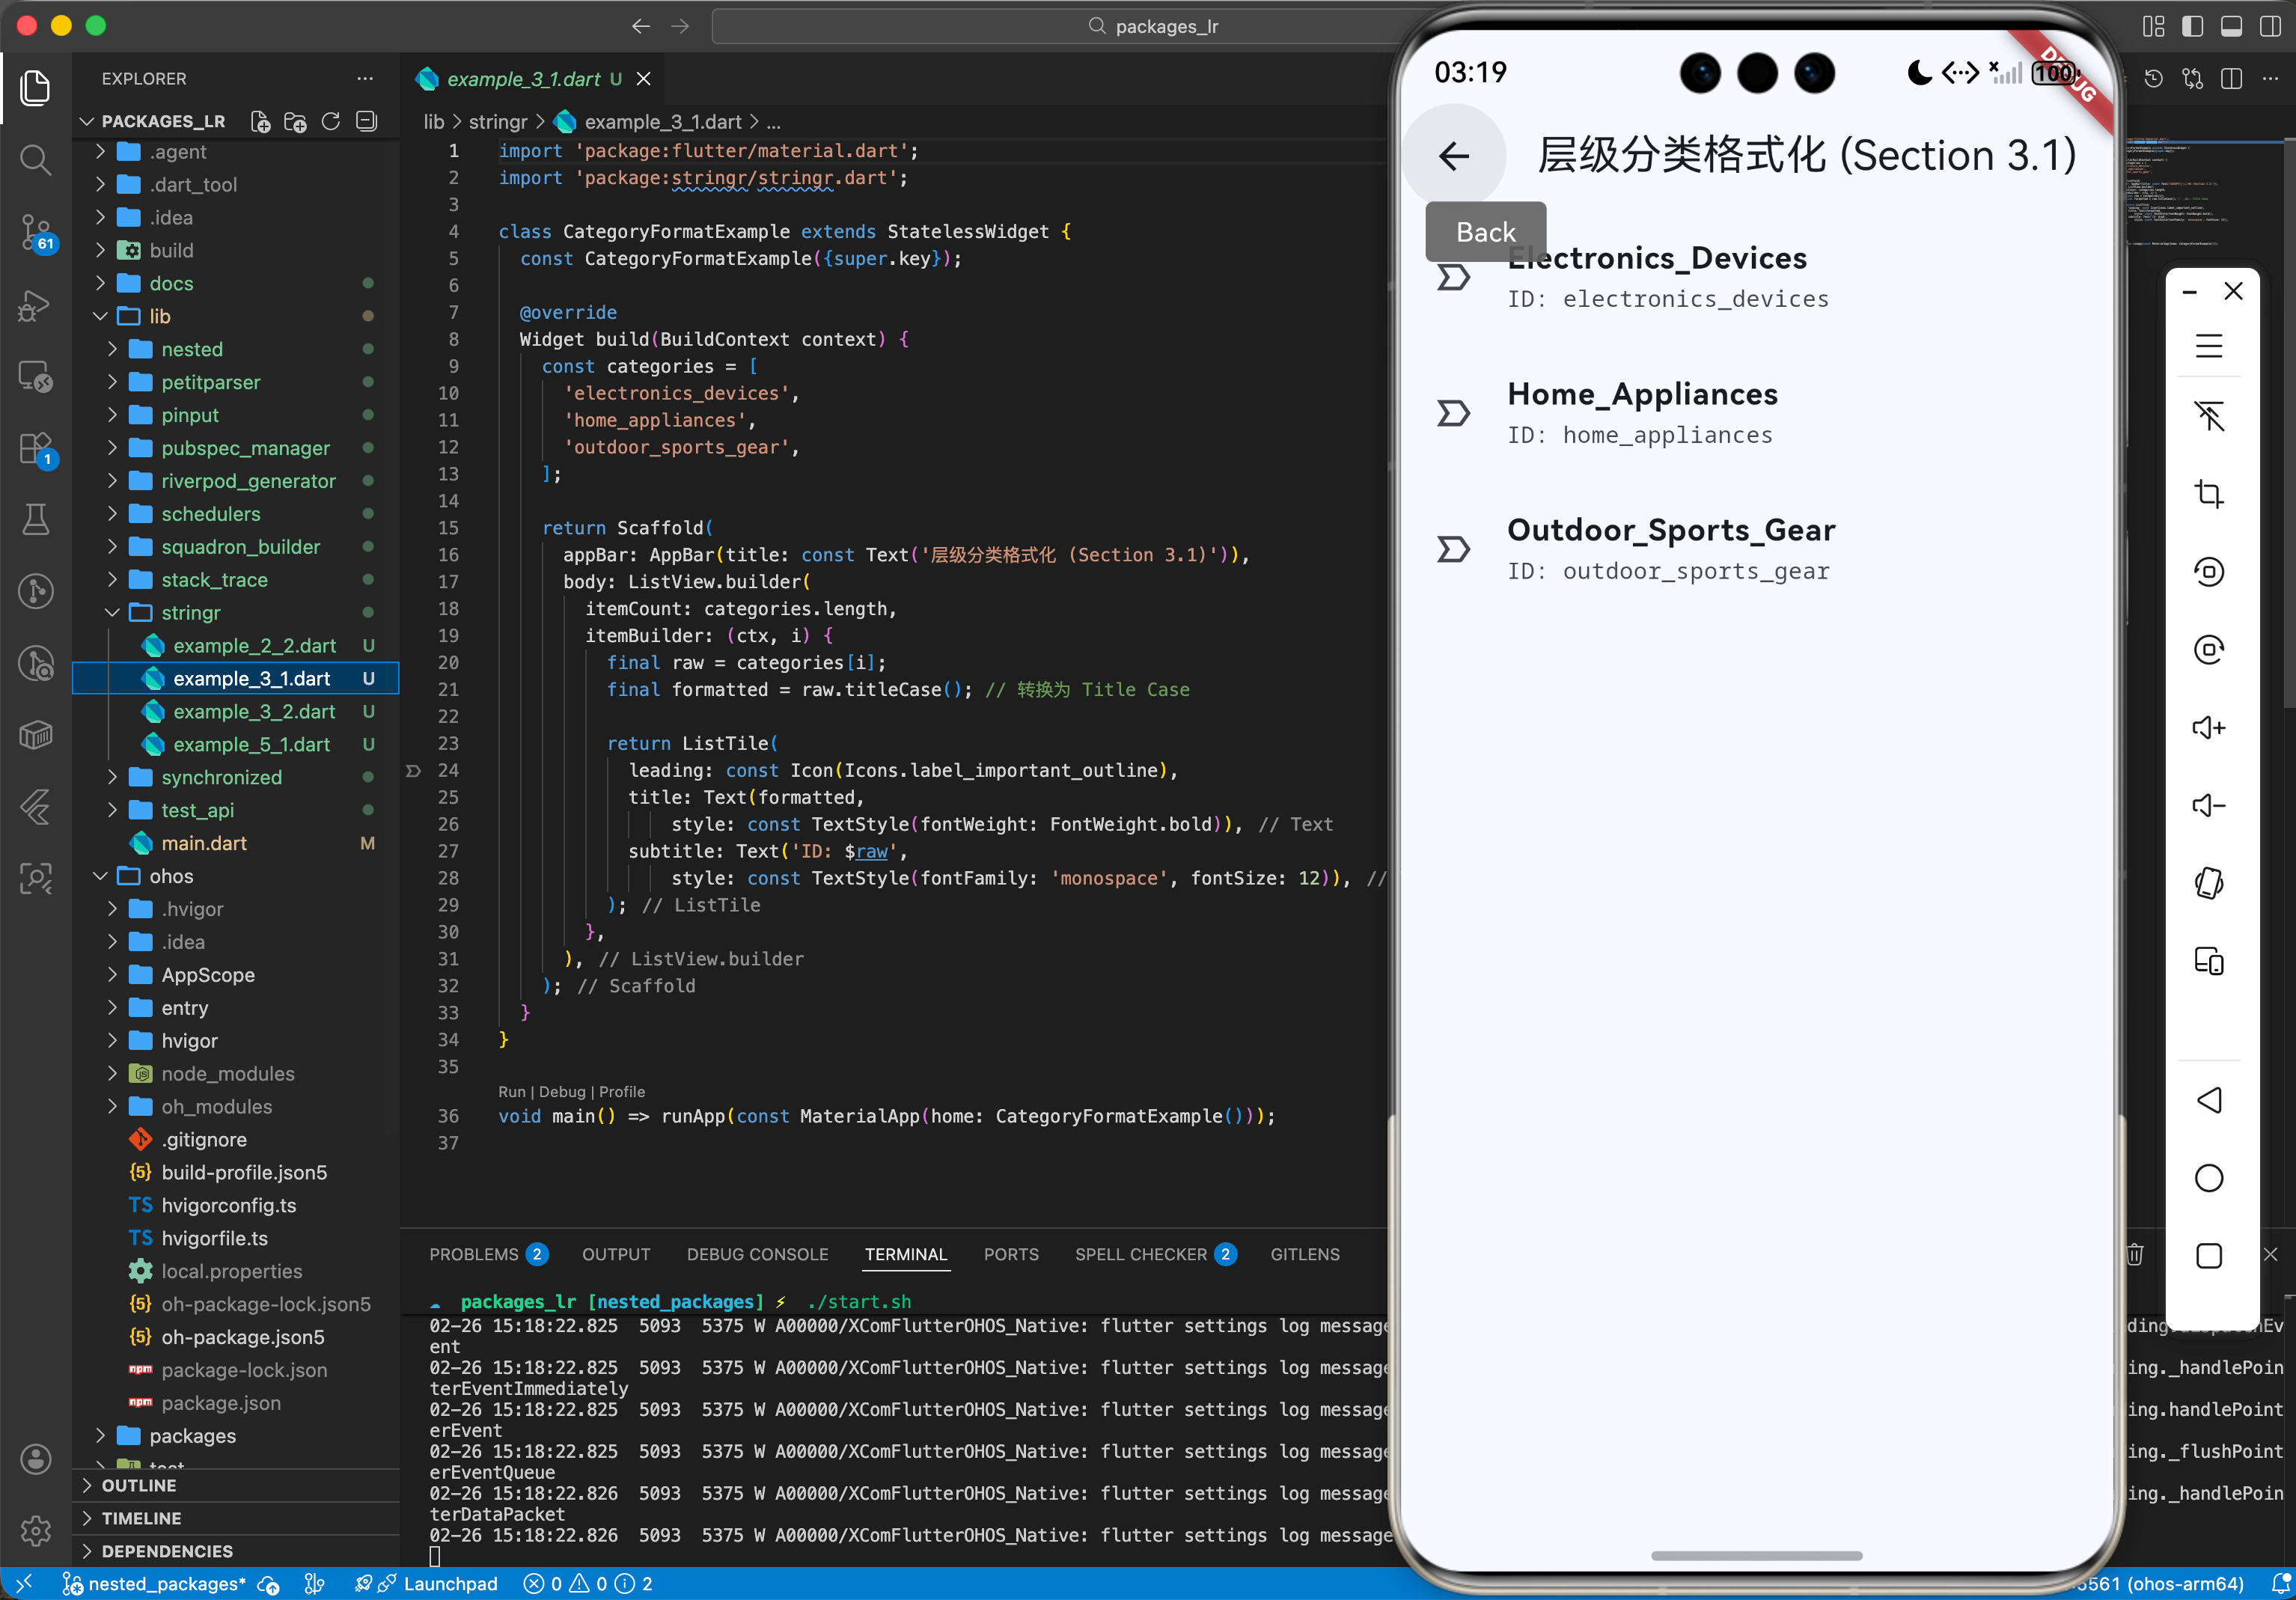
Task: Click emulator multi-device icon
Action: pyautogui.click(x=2209, y=961)
